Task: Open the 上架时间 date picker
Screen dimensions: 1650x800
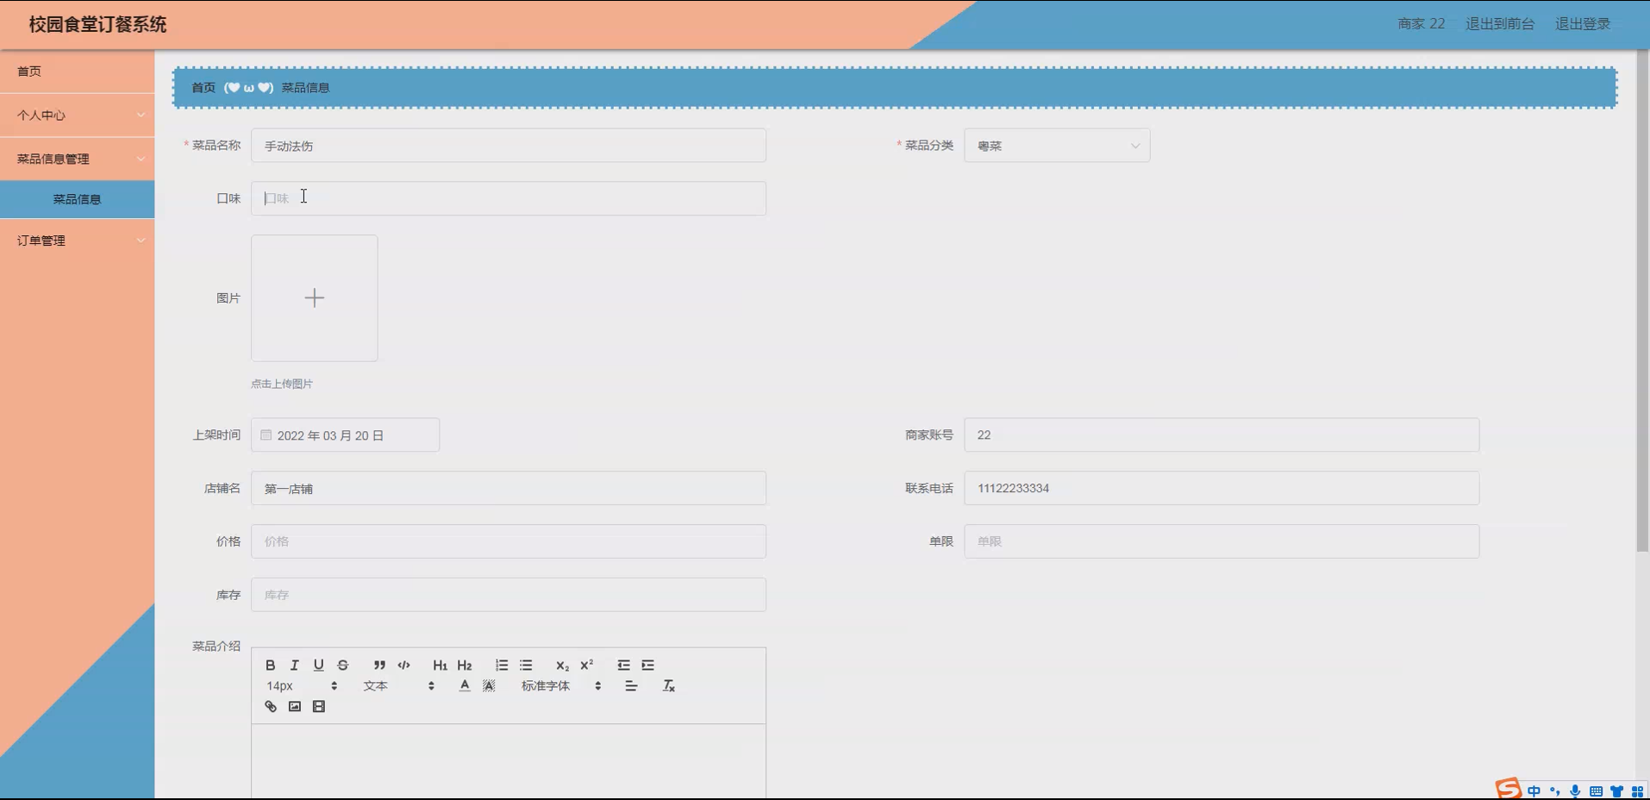Action: click(x=345, y=435)
